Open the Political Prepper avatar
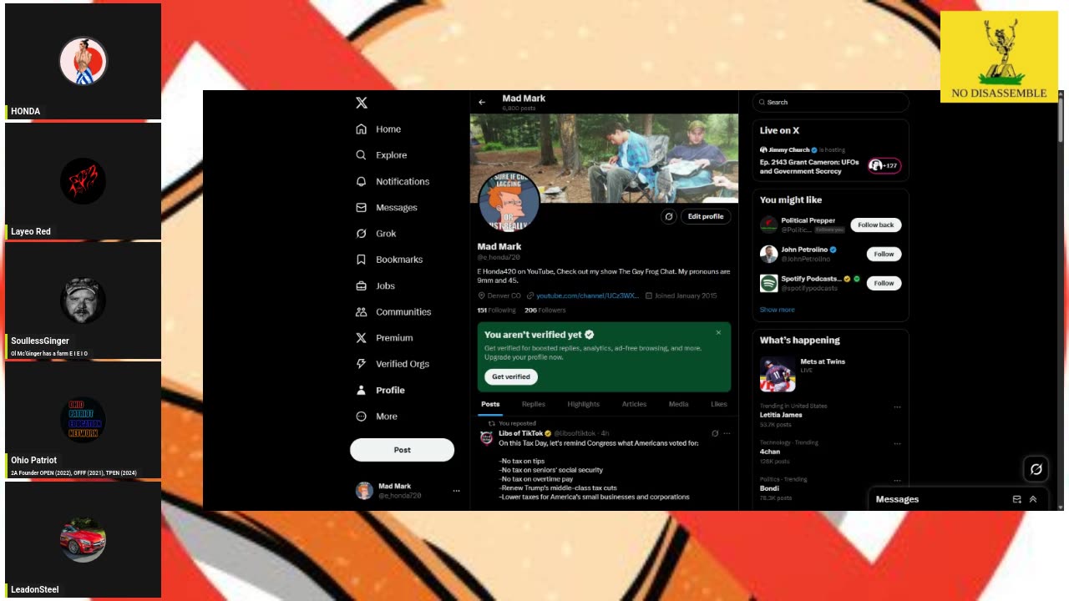 click(x=768, y=225)
